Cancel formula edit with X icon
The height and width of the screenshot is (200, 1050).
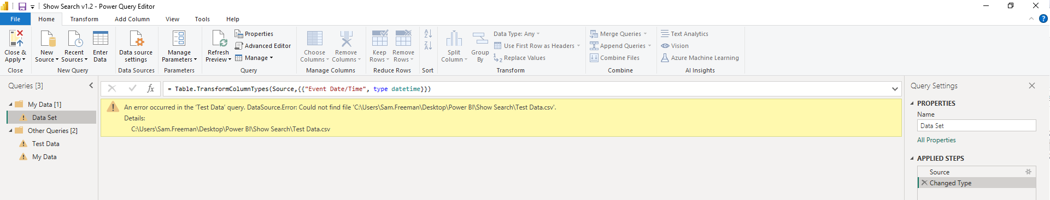(x=112, y=88)
